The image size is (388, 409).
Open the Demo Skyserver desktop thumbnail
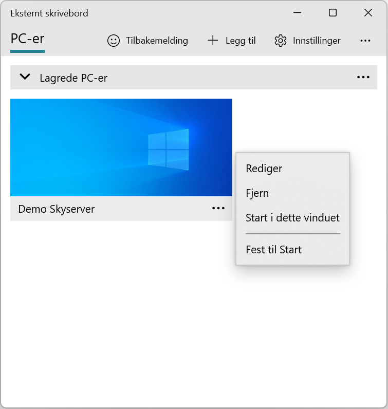(121, 147)
